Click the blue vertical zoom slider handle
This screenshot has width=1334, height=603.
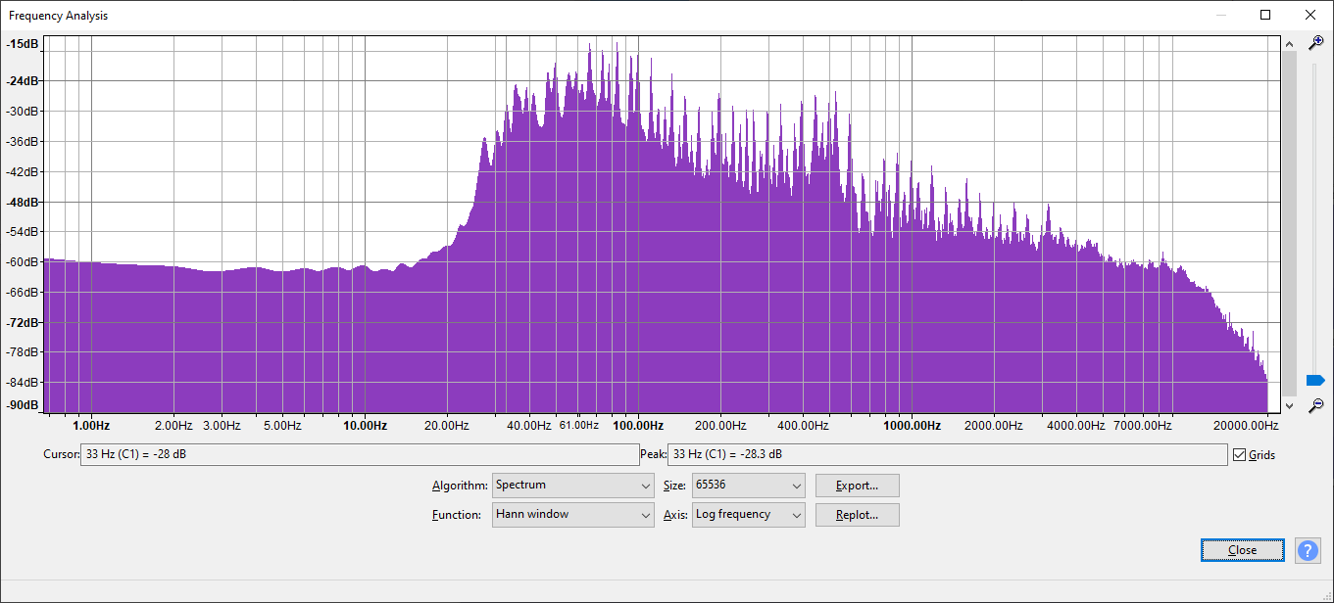1315,380
